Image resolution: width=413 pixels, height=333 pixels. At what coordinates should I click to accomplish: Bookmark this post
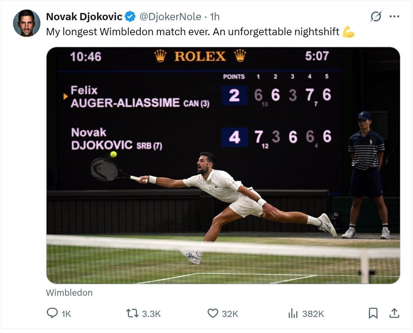pos(373,313)
